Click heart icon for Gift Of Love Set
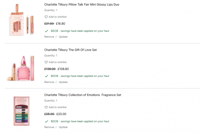The height and width of the screenshot is (133, 200). pyautogui.click(x=46, y=62)
